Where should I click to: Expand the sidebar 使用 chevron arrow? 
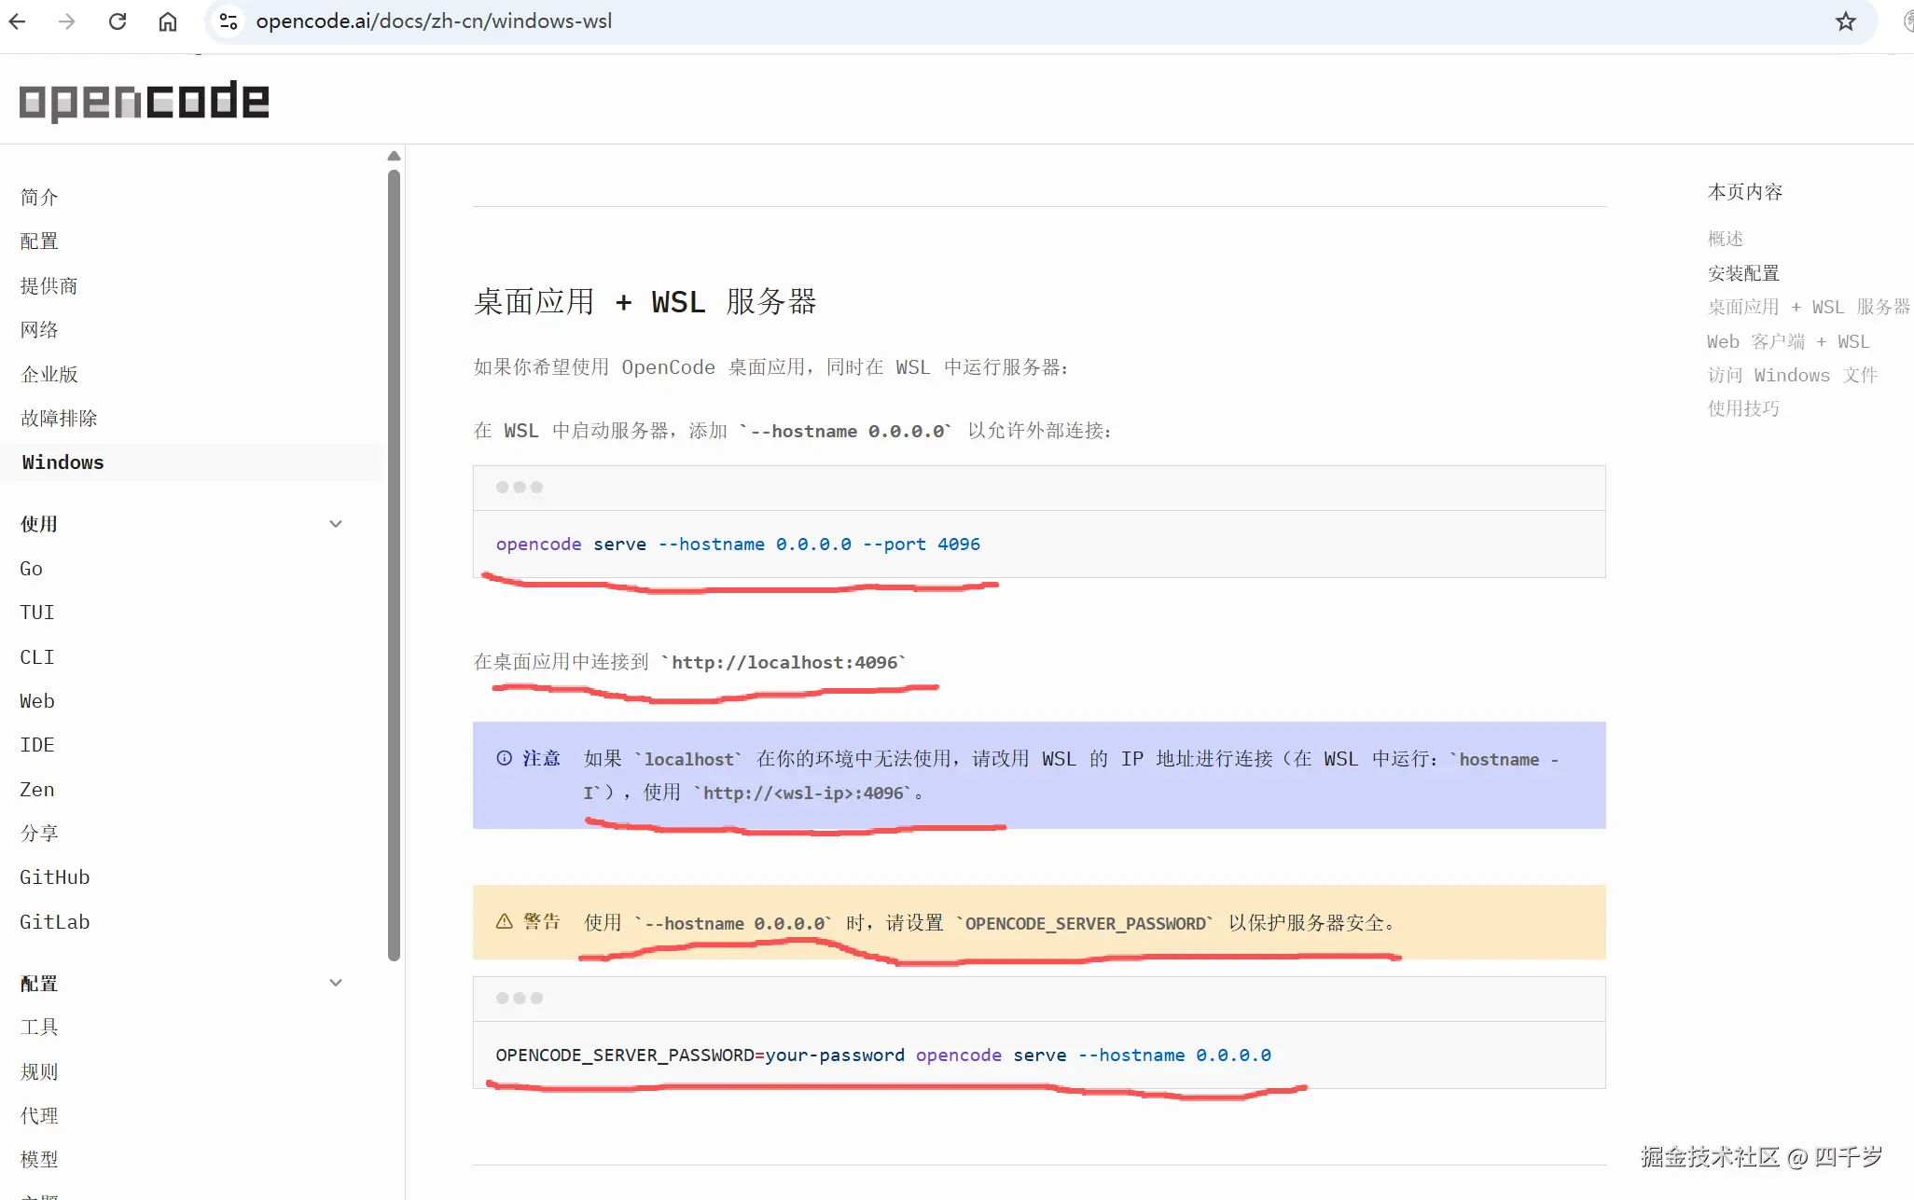(335, 523)
